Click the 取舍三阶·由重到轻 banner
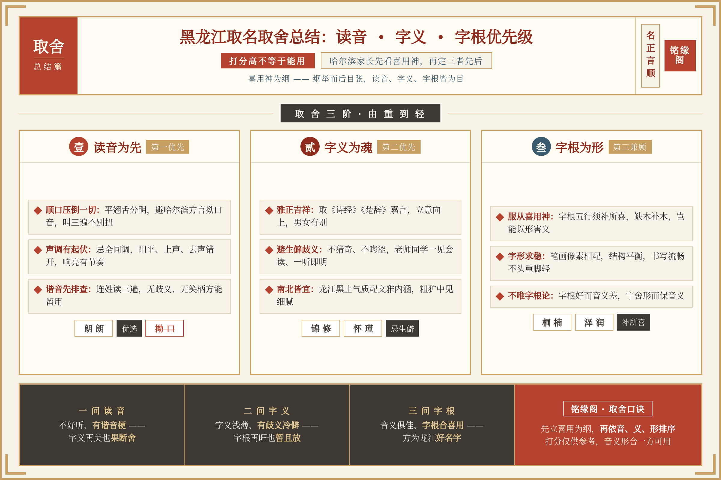Screen dimensions: 721x480 [360, 113]
